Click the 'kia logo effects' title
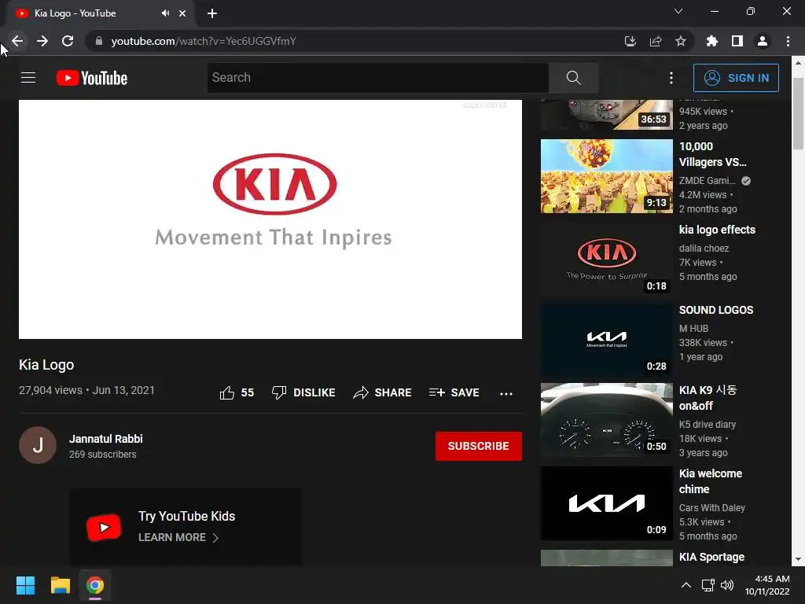The height and width of the screenshot is (604, 805). click(717, 230)
